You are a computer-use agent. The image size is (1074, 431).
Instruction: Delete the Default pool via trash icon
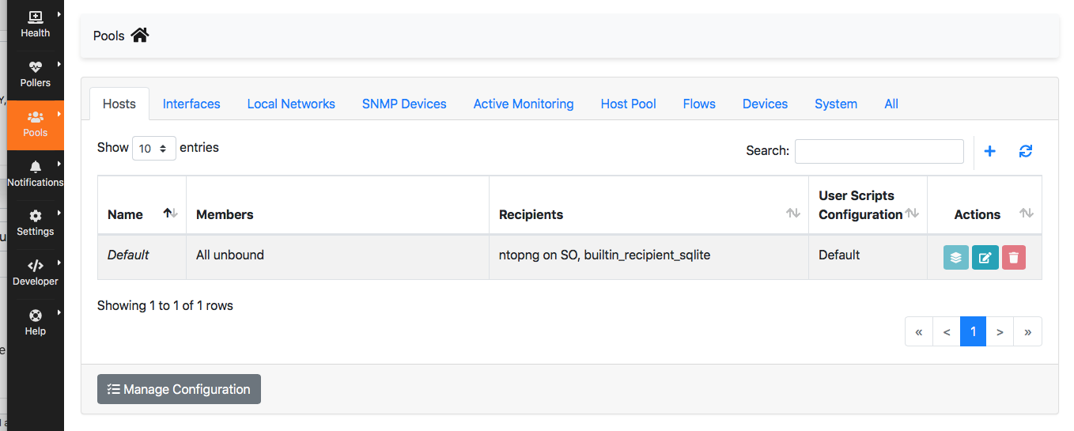click(1014, 257)
